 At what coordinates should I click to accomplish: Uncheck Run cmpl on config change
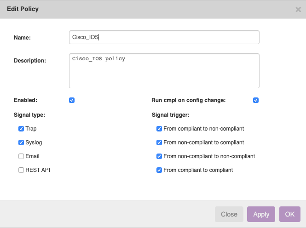pos(256,100)
